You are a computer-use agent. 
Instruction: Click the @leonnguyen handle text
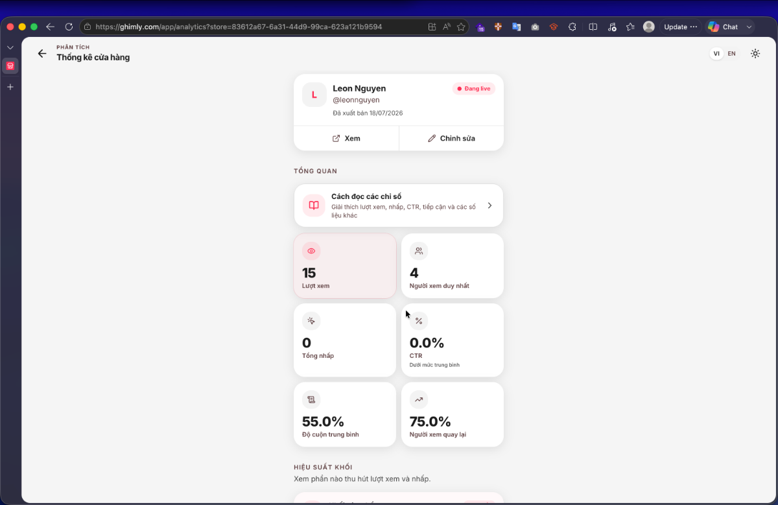pyautogui.click(x=356, y=100)
